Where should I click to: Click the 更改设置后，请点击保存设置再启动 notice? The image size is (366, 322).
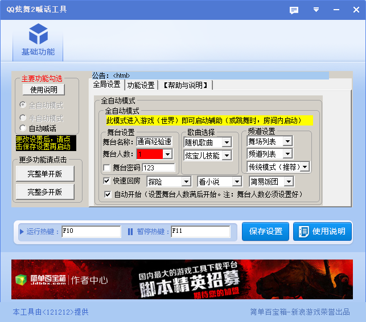pos(46,143)
